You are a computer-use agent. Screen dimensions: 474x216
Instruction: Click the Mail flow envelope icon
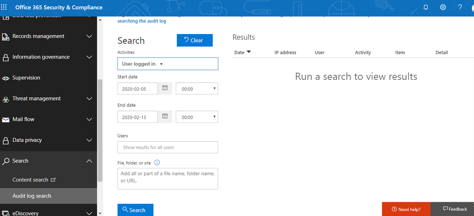pos(5,120)
